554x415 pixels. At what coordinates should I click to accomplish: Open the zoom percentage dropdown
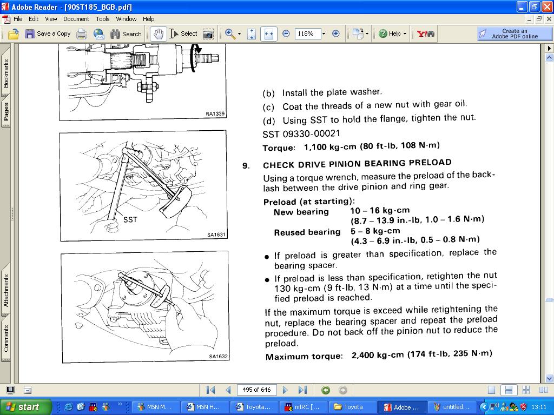324,34
